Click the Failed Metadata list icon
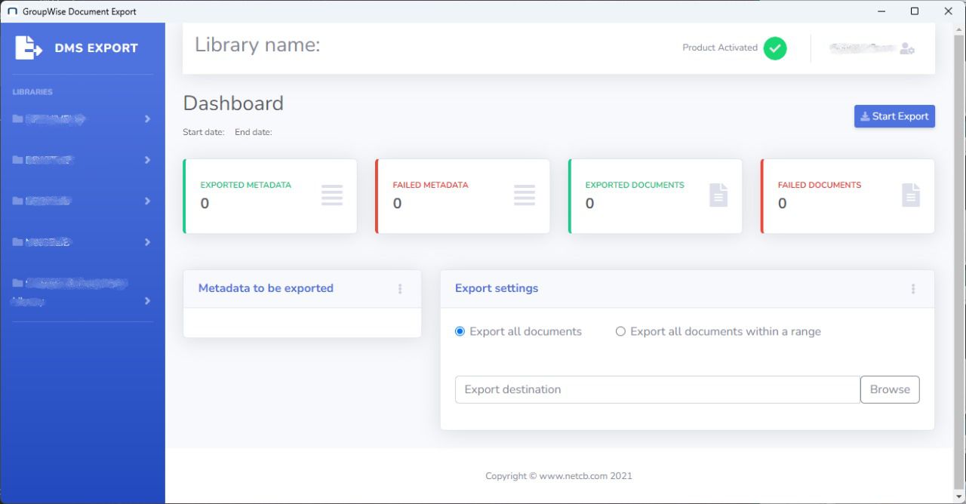This screenshot has height=504, width=966. pos(525,195)
